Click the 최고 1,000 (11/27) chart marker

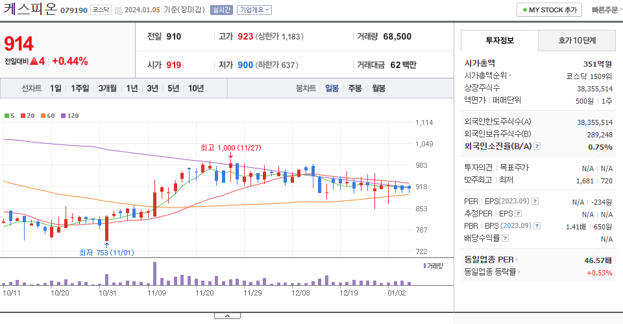pos(230,148)
